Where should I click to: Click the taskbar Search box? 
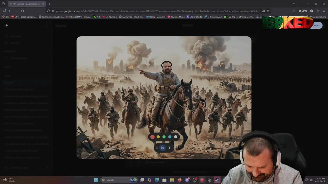(119, 180)
